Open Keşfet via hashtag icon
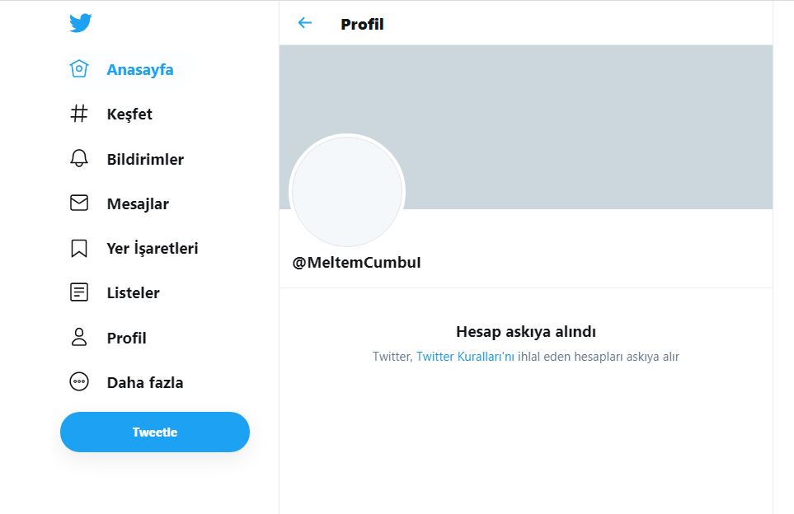 (x=79, y=114)
